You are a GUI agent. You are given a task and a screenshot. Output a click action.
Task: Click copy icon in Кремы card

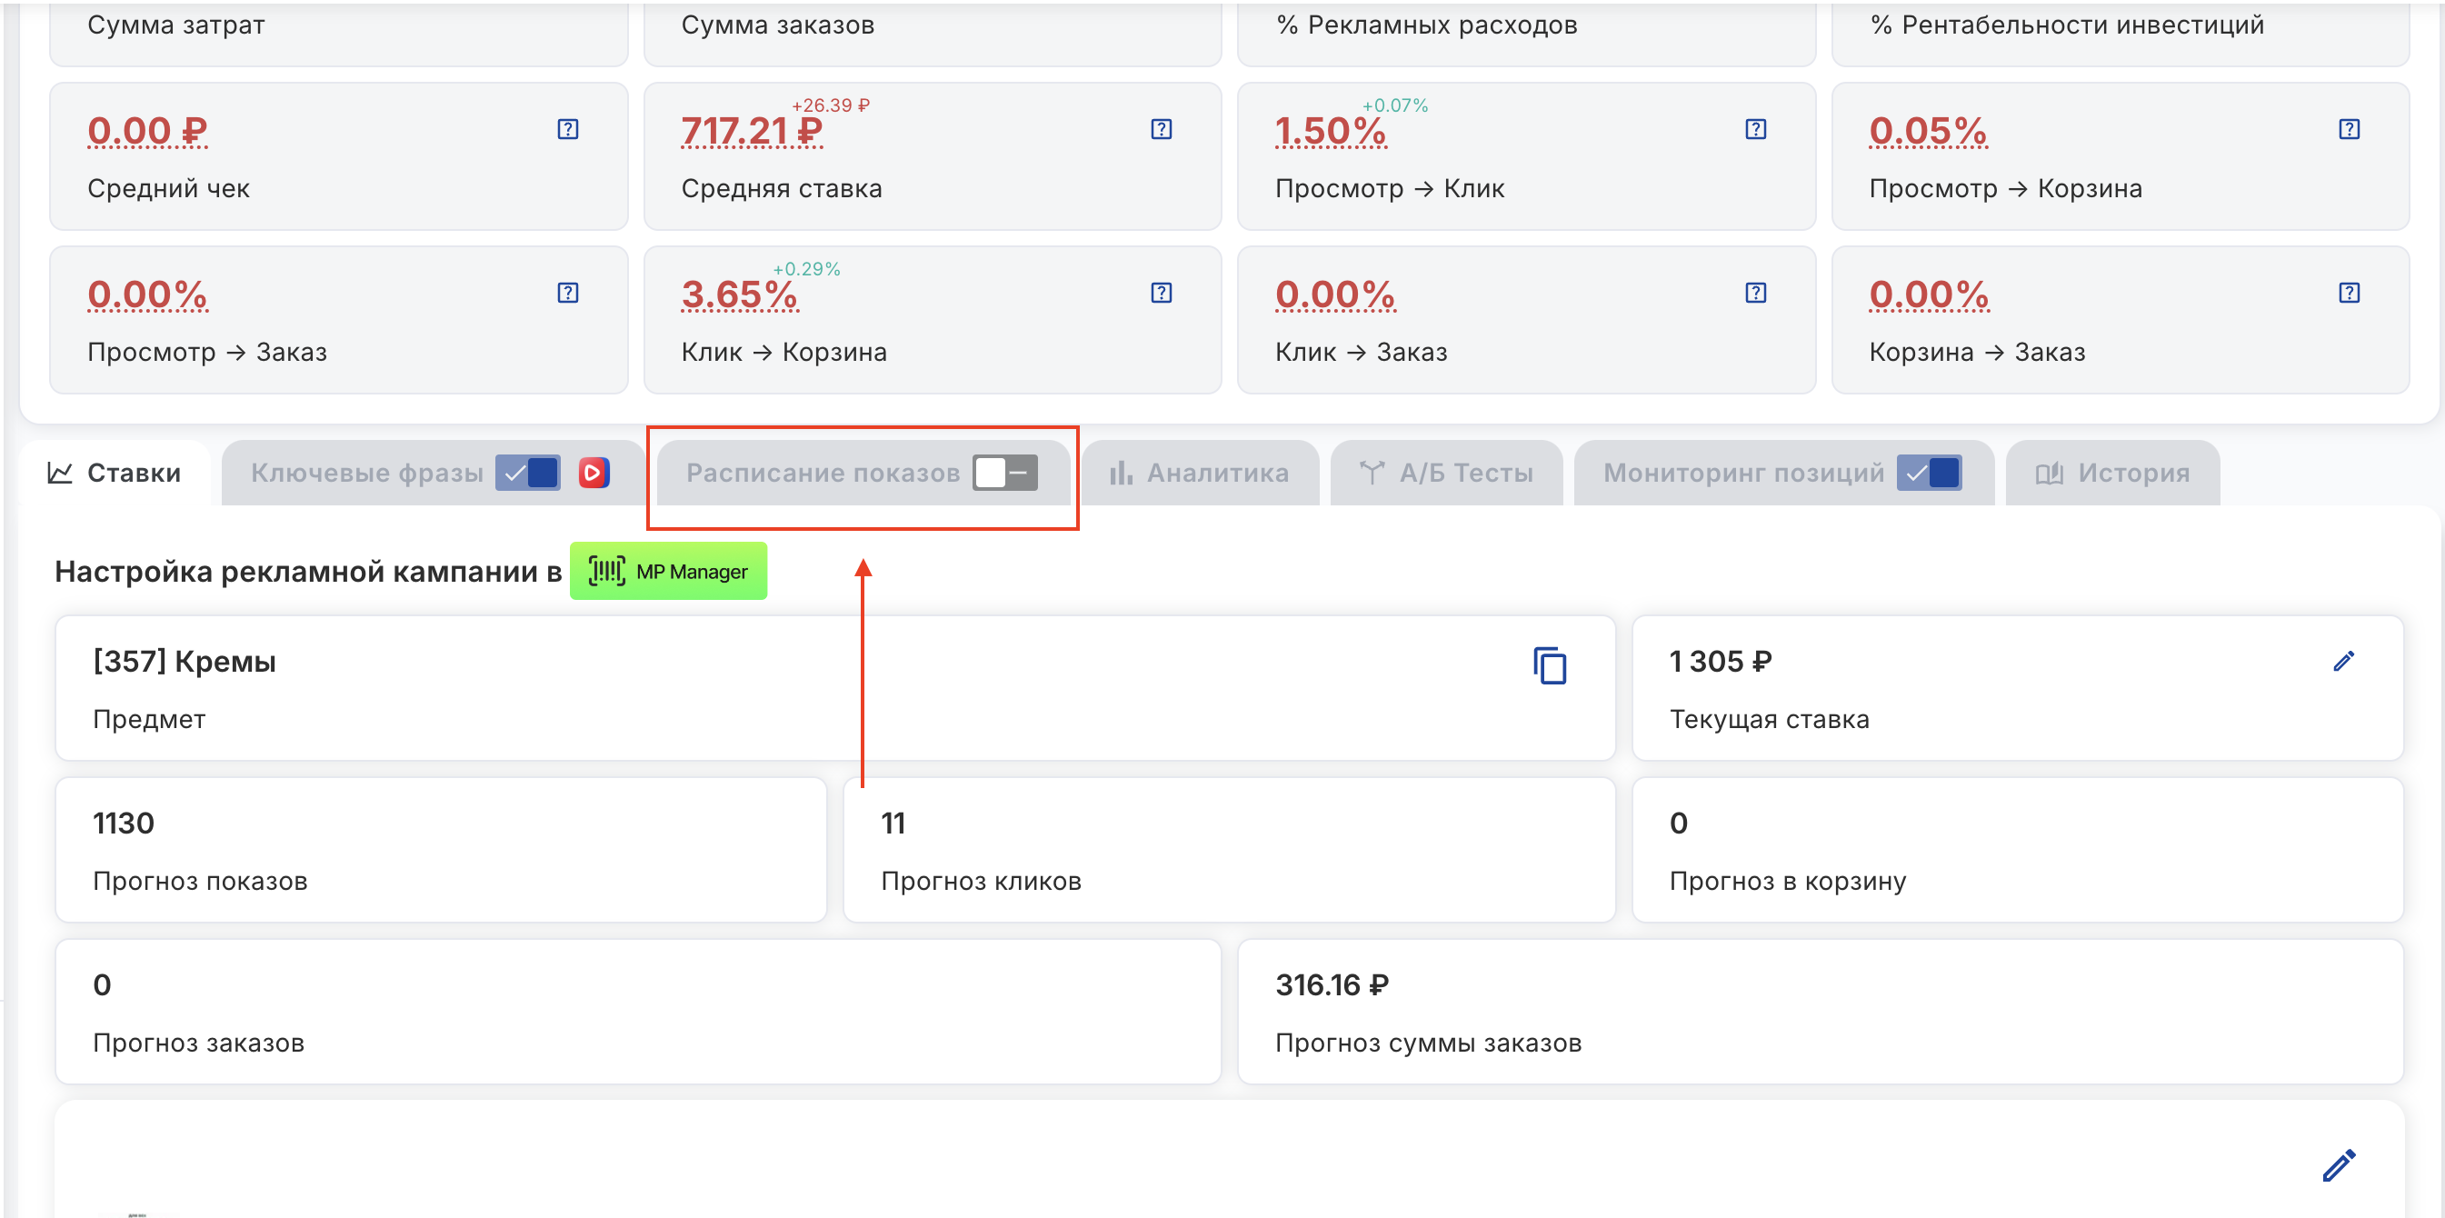1549,665
